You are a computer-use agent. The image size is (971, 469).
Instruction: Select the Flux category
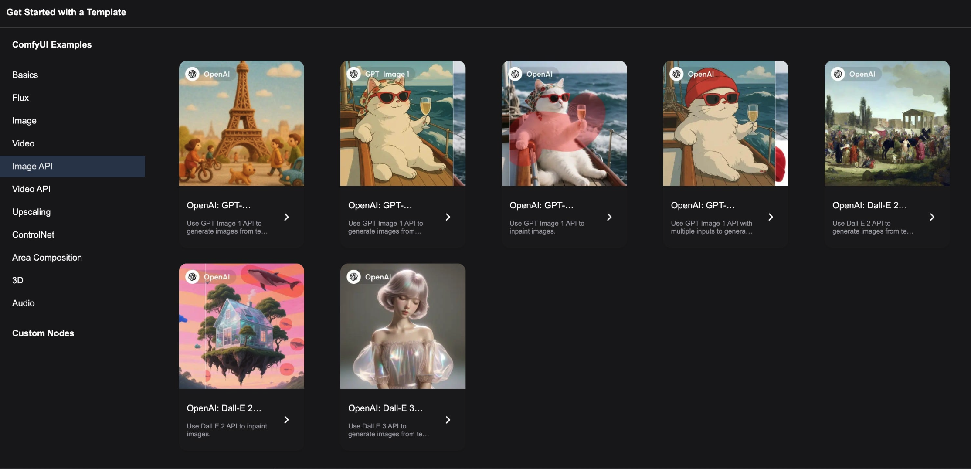72,98
